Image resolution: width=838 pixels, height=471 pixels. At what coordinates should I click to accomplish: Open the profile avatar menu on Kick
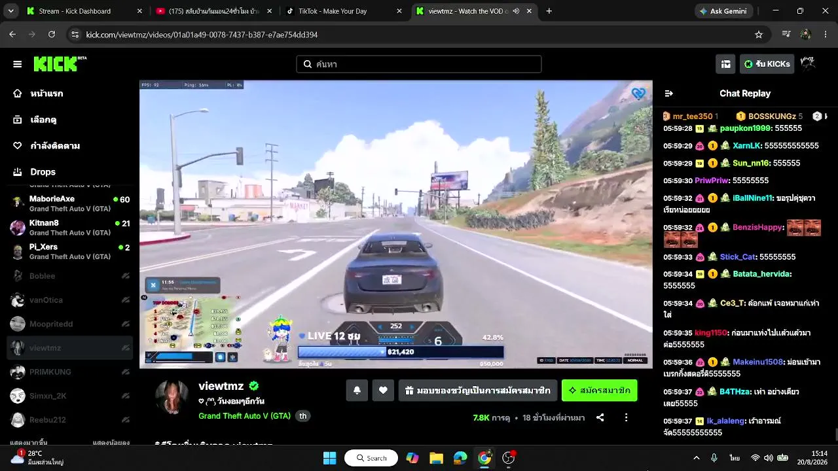coord(807,63)
